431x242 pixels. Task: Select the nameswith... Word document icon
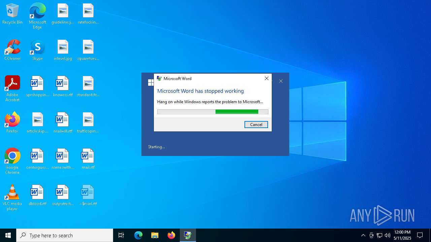point(63,159)
